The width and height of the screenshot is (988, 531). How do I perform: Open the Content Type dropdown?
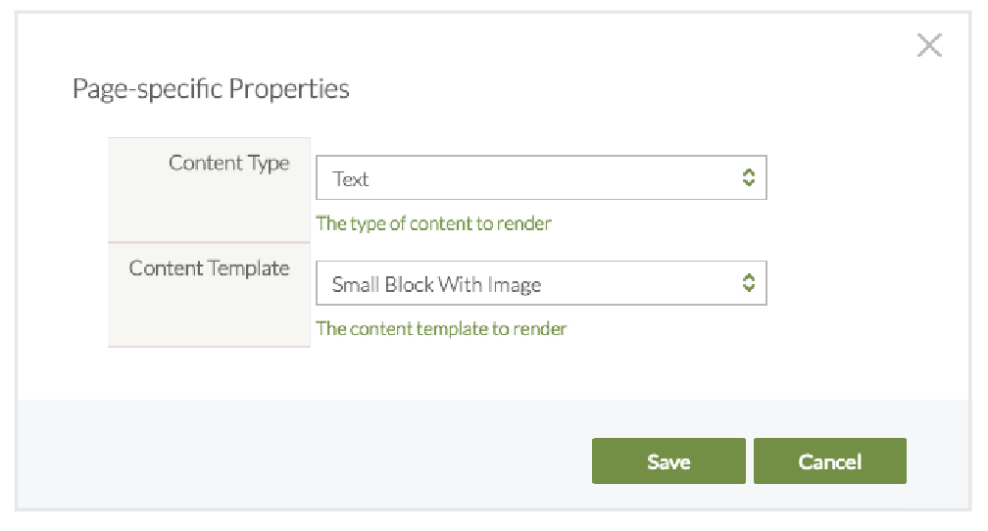529,178
